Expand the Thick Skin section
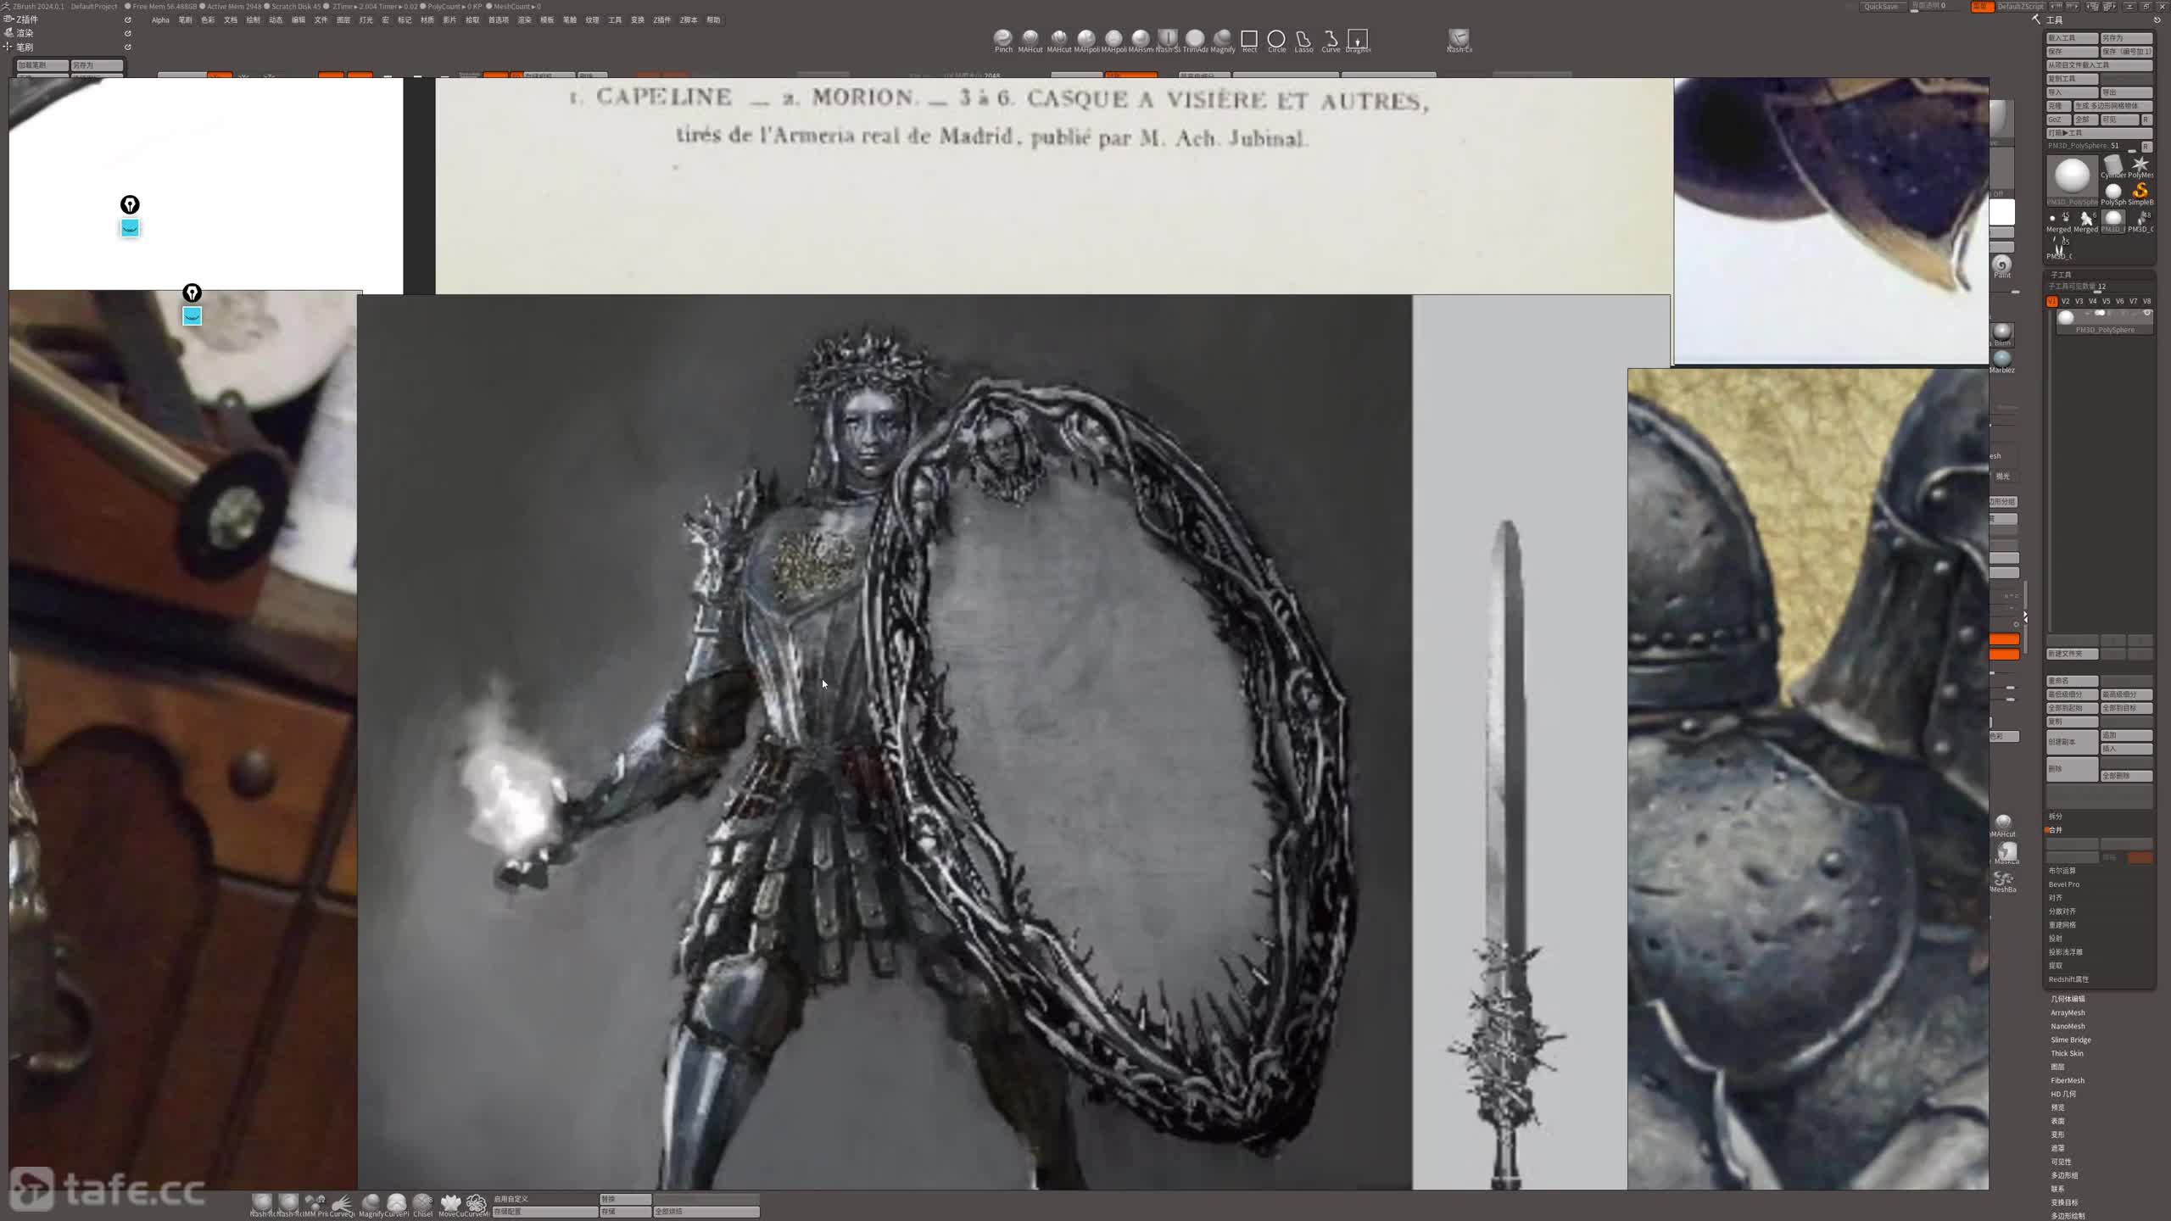This screenshot has height=1221, width=2171. click(2067, 1053)
